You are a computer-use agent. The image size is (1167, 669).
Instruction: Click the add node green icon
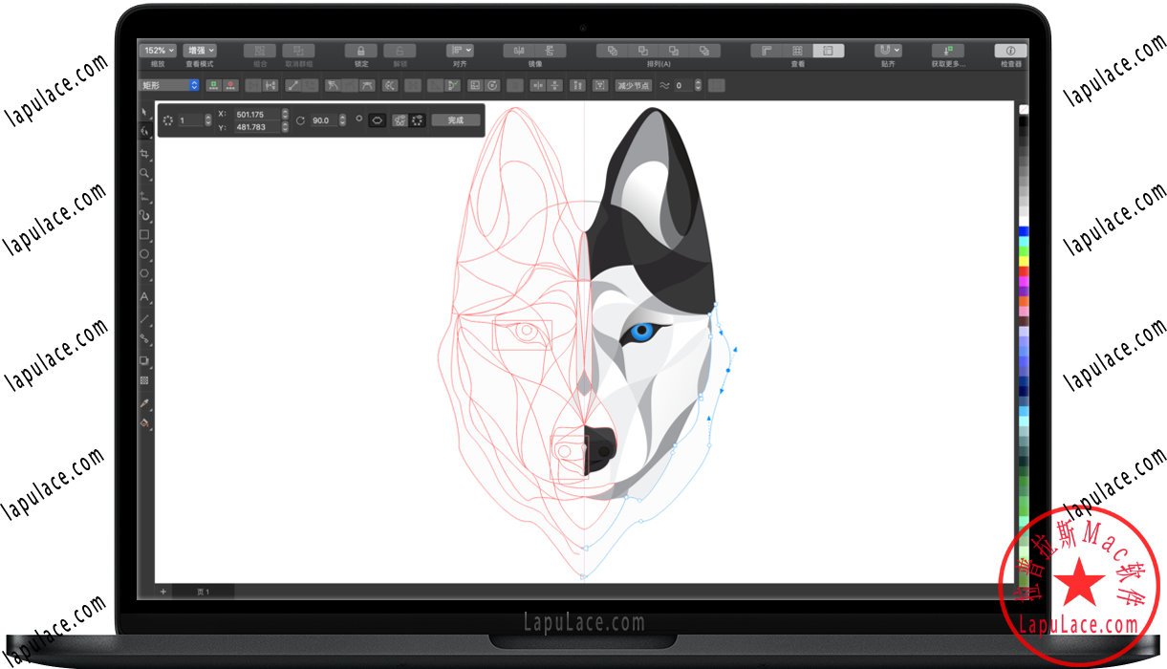click(x=213, y=85)
